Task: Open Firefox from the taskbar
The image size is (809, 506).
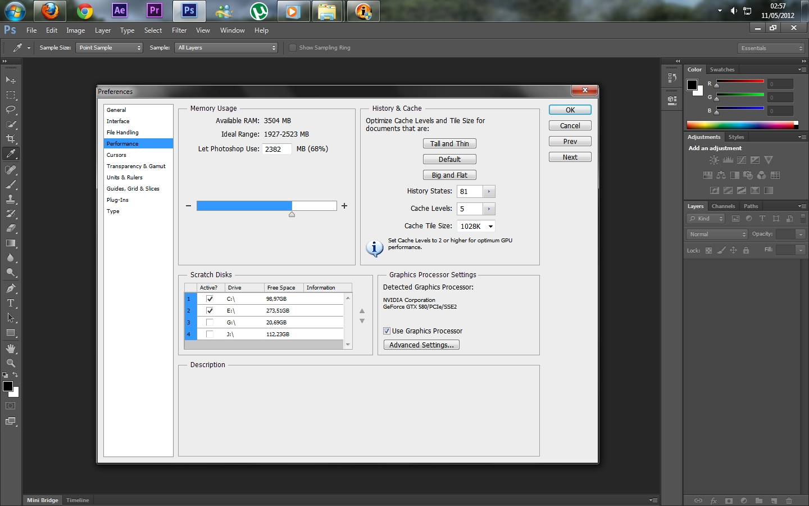Action: (50, 11)
